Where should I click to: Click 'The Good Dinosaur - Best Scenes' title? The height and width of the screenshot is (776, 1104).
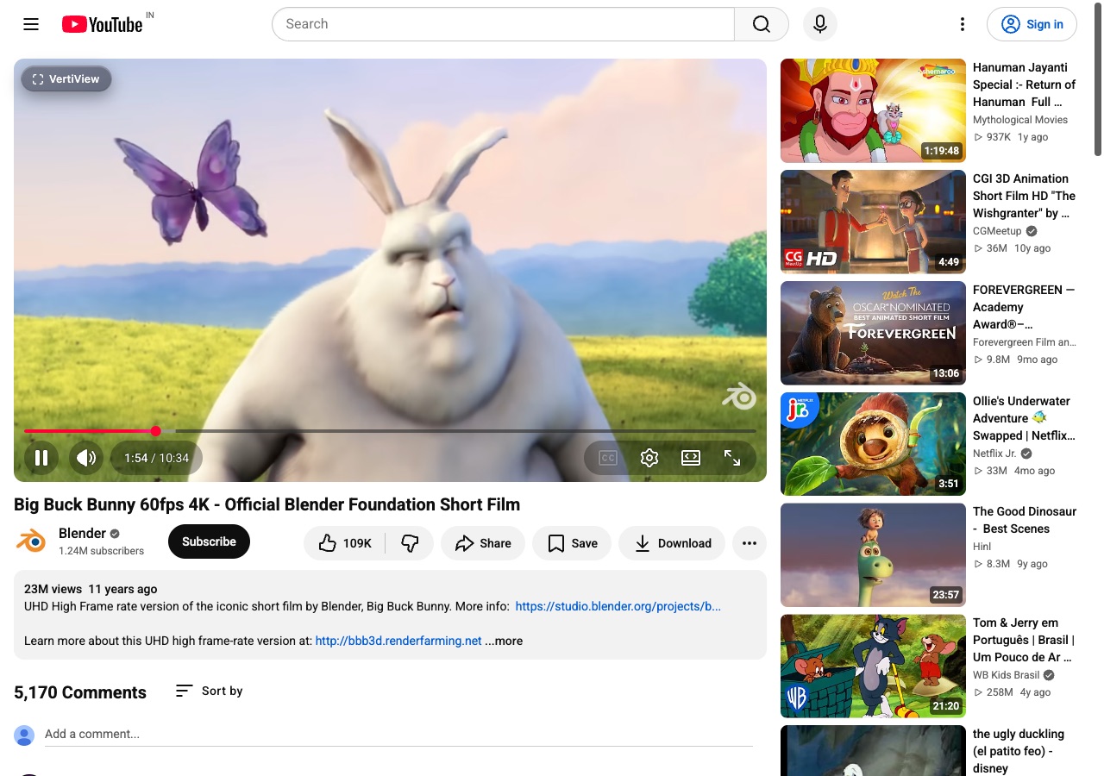tap(1024, 520)
